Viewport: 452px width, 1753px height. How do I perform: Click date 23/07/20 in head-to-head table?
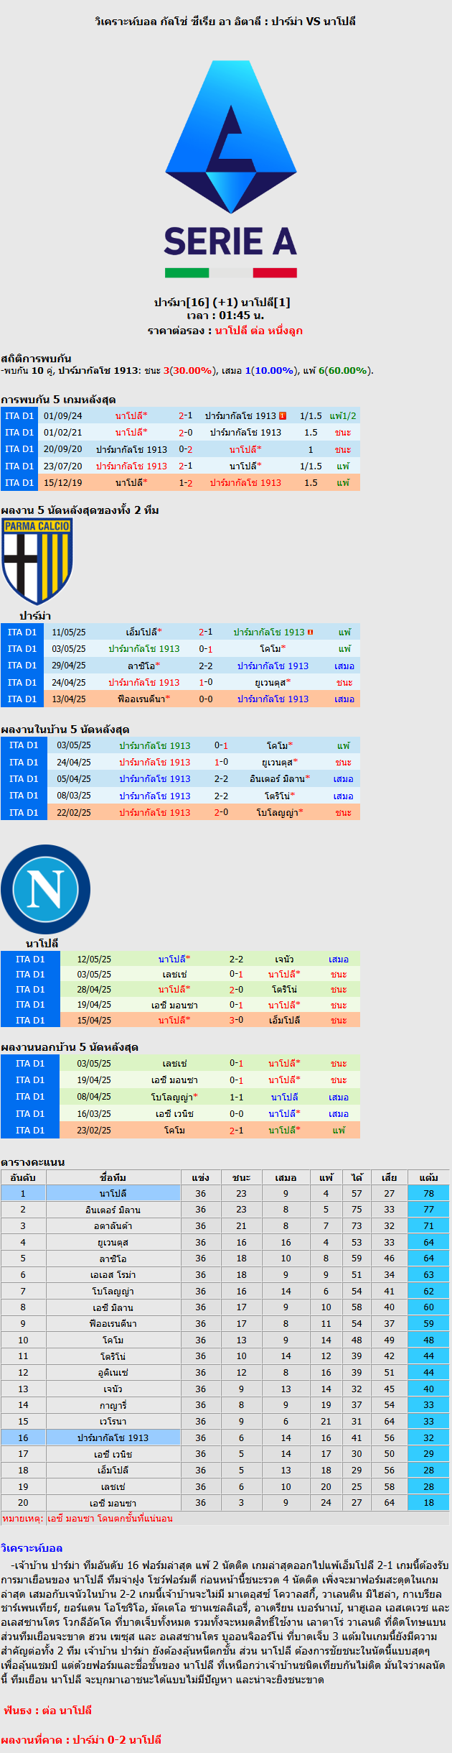pos(62,466)
